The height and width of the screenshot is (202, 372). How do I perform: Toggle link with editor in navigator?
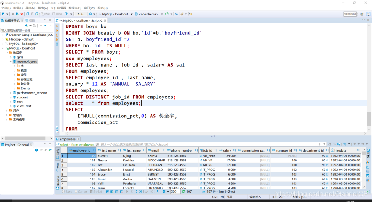[45, 26]
